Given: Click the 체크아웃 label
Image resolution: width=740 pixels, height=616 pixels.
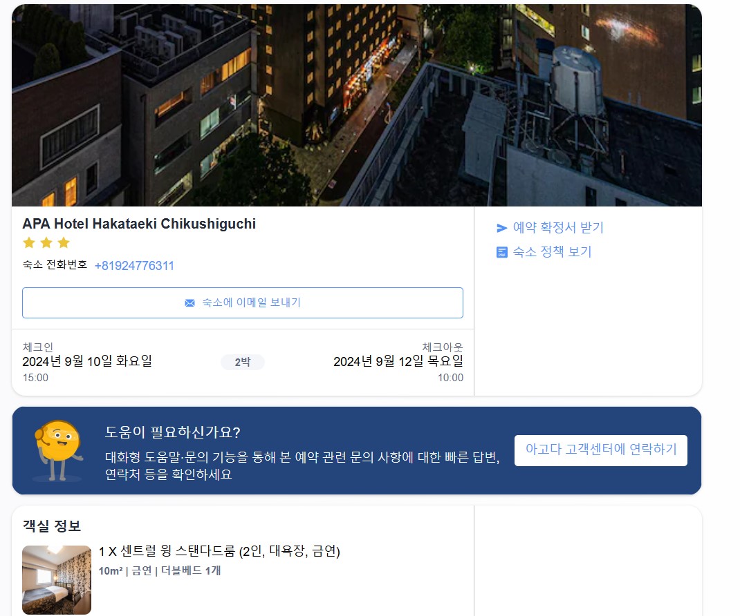Looking at the screenshot, I should 442,347.
